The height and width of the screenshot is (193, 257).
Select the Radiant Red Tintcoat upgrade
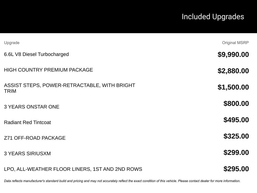(x=27, y=122)
